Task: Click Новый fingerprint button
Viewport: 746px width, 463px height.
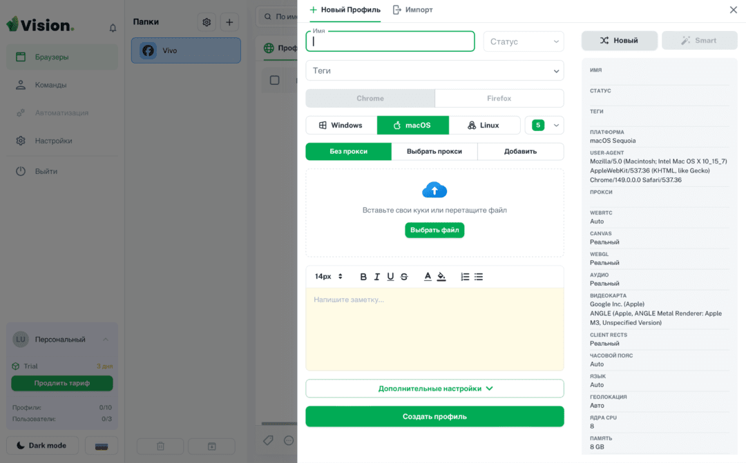Action: pyautogui.click(x=620, y=41)
